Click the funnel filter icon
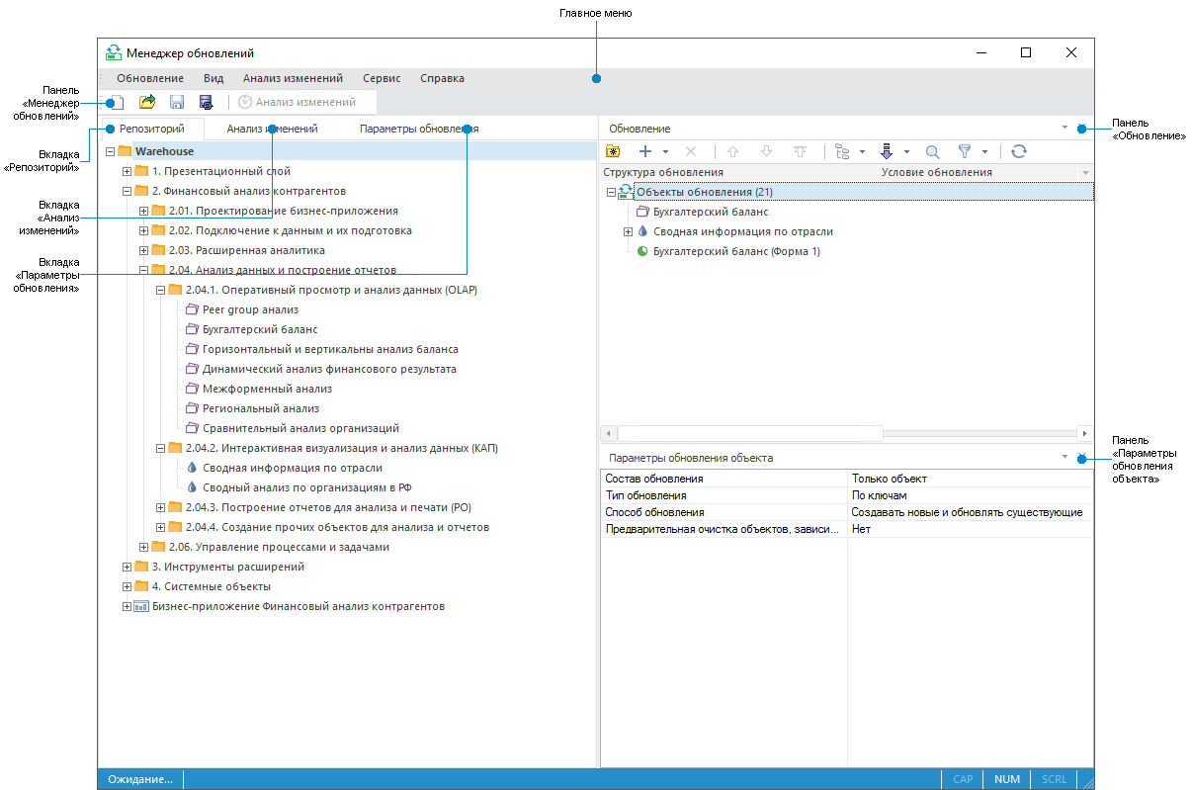This screenshot has height=790, width=1192. (x=965, y=152)
